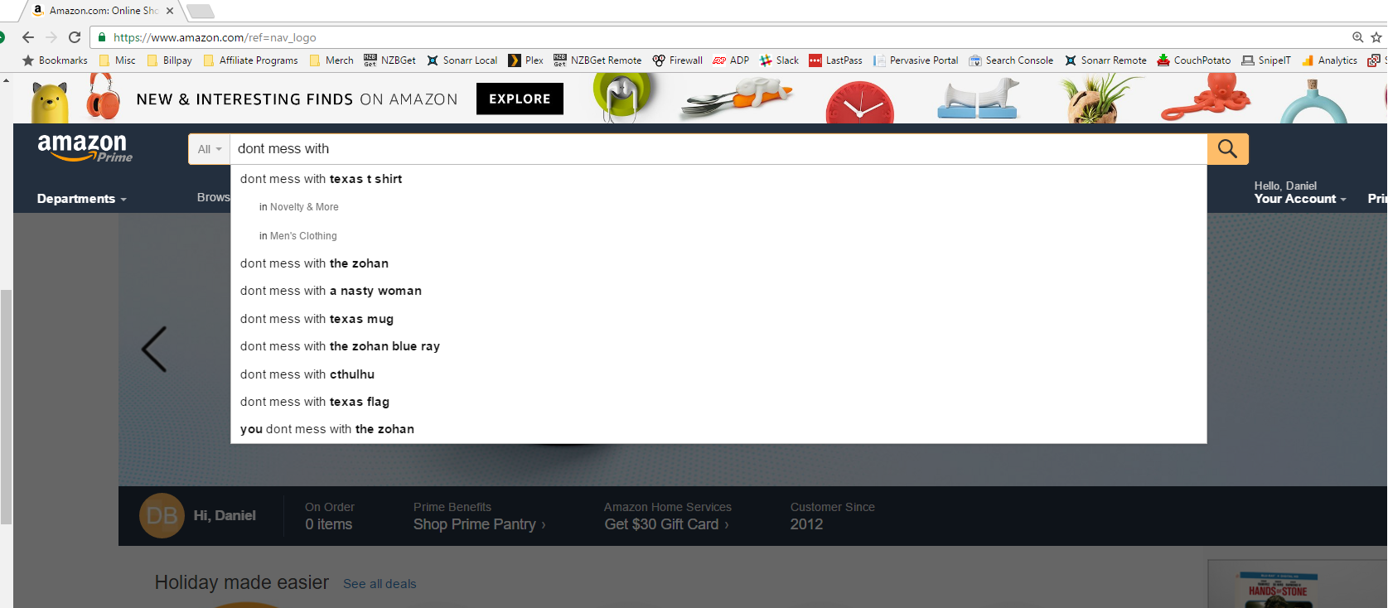The width and height of the screenshot is (1388, 608).
Task: Open the Affiliate Programs bookmarks folder
Action: click(x=250, y=60)
